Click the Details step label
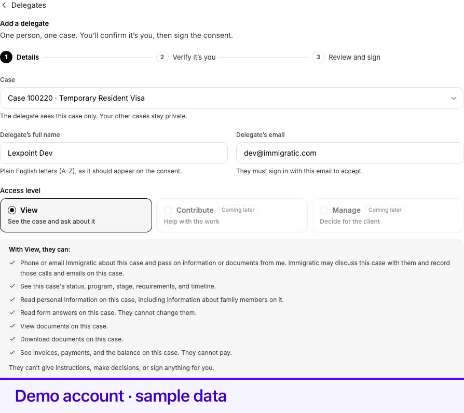464x413 pixels. (28, 57)
